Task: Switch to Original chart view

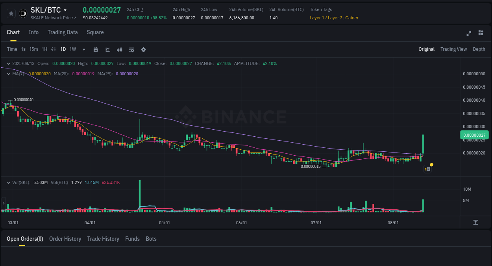Action: pyautogui.click(x=426, y=49)
